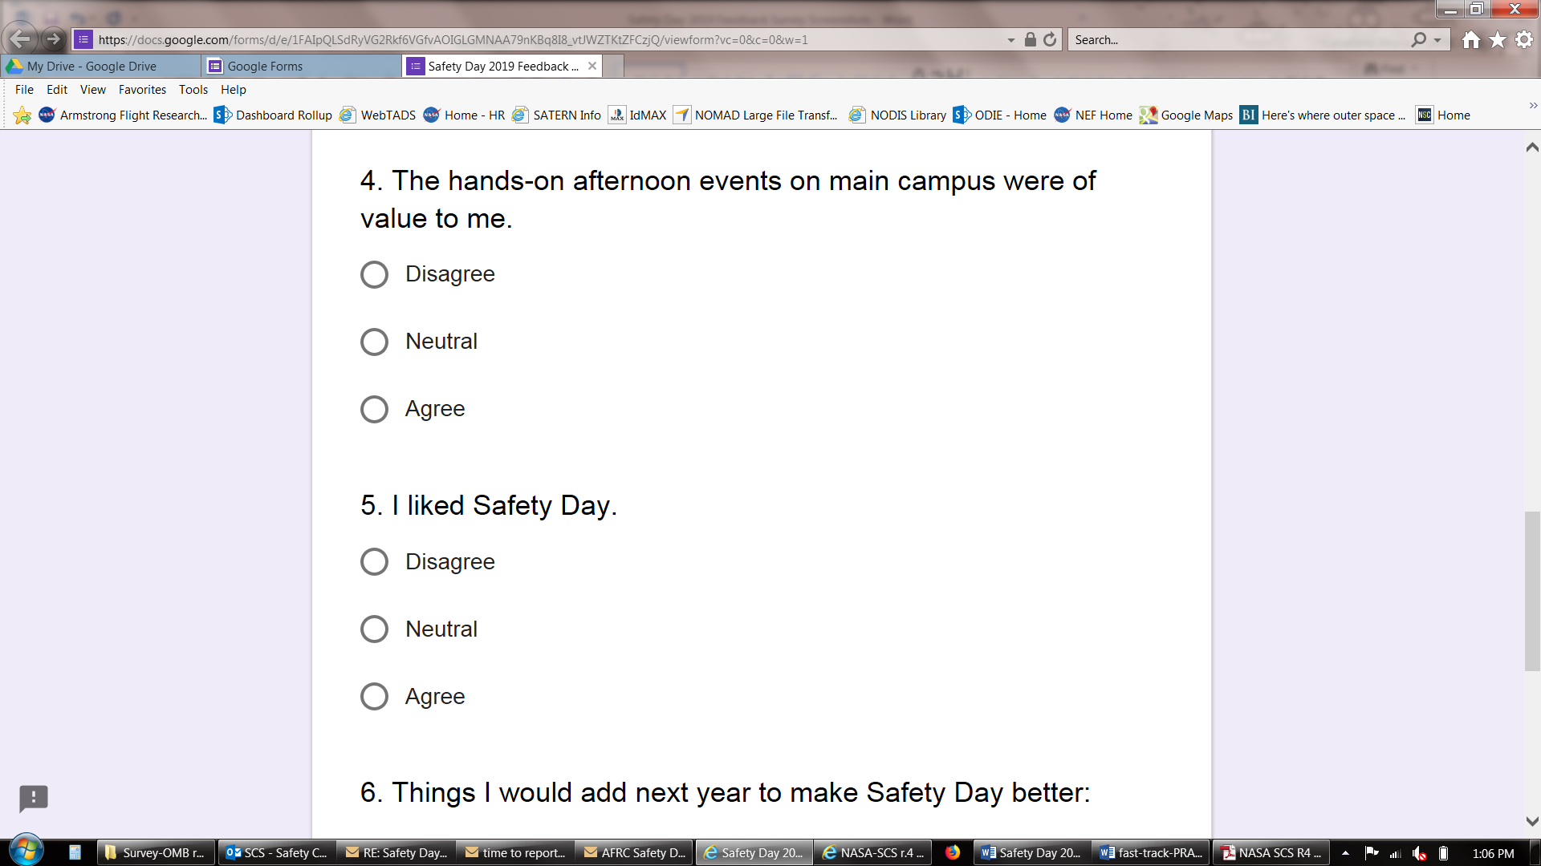Open Firefox from the taskbar
1541x866 pixels.
[953, 852]
